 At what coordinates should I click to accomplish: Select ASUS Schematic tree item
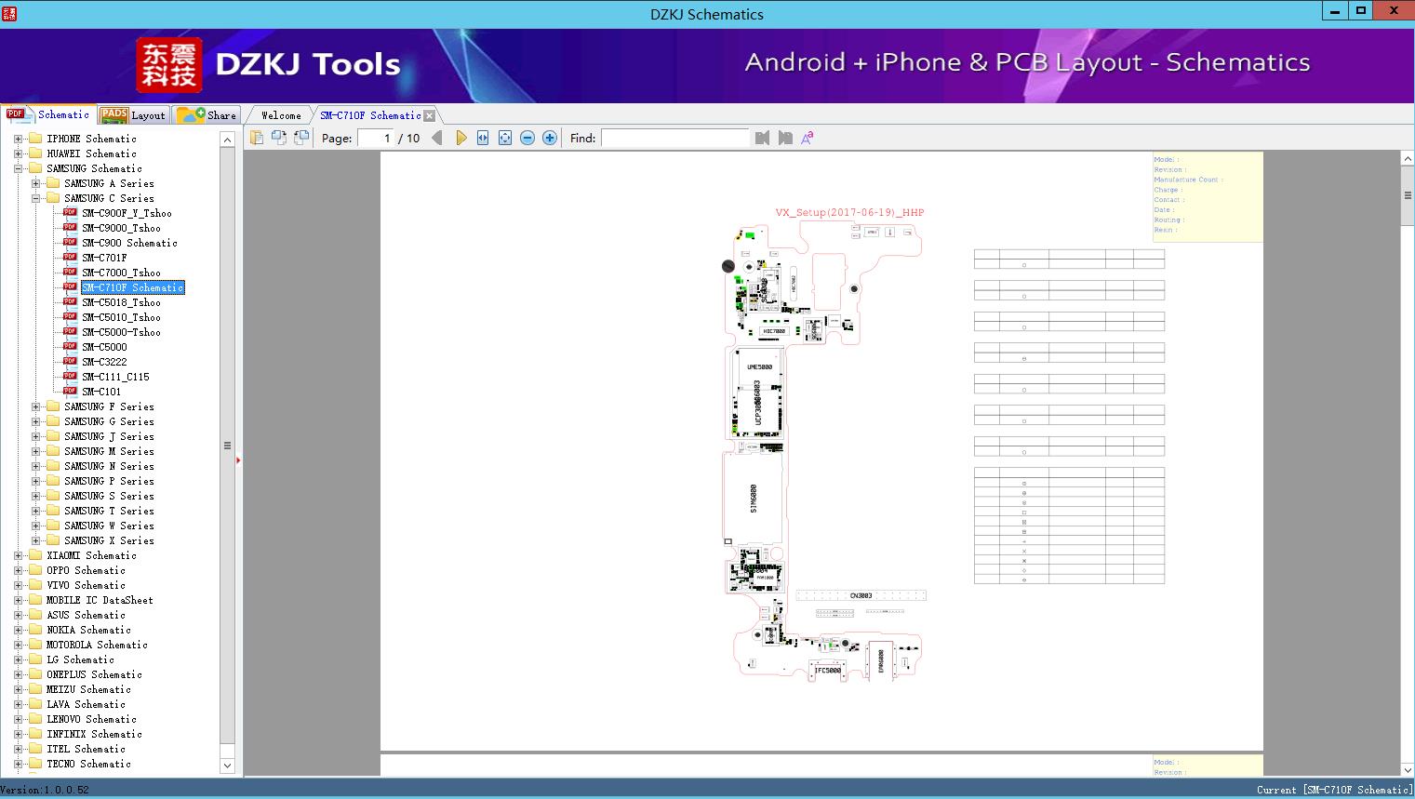click(x=86, y=615)
